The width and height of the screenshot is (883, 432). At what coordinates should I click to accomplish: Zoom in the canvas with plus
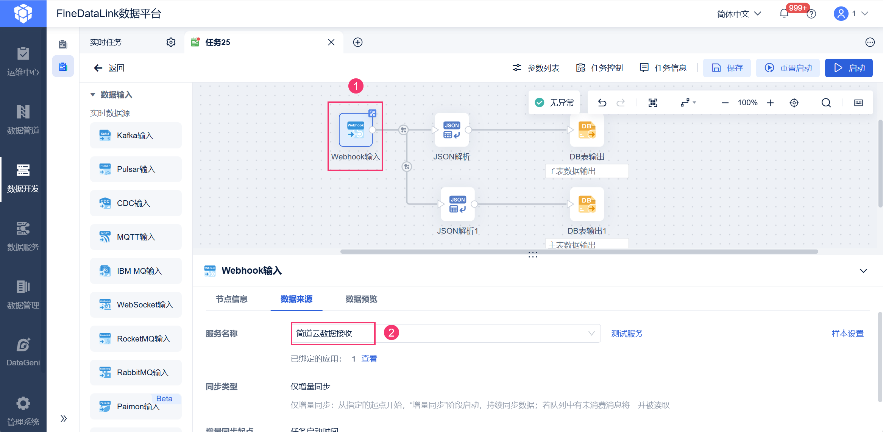[x=770, y=103]
